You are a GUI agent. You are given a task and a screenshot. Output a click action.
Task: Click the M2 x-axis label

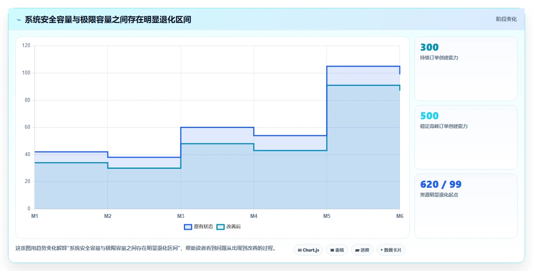pyautogui.click(x=108, y=216)
